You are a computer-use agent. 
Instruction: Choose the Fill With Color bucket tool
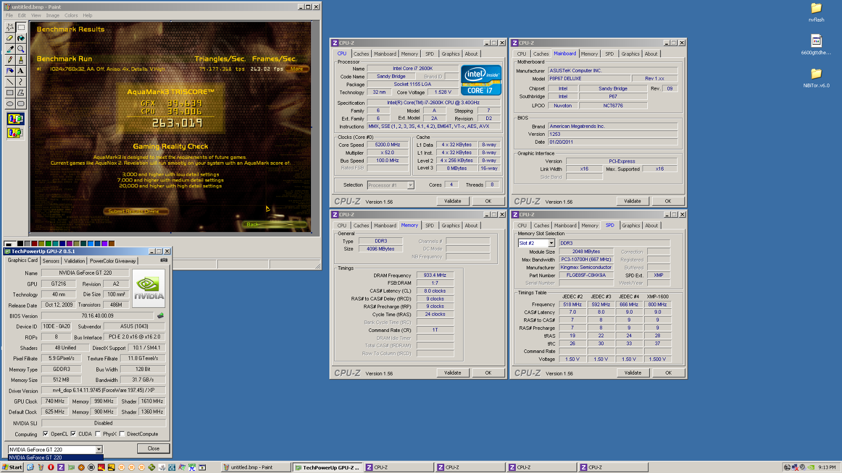pos(21,38)
